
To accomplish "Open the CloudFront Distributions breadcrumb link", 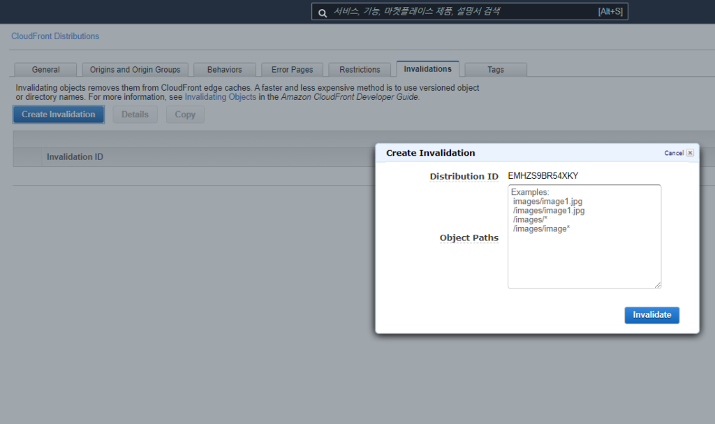I will tap(55, 36).
